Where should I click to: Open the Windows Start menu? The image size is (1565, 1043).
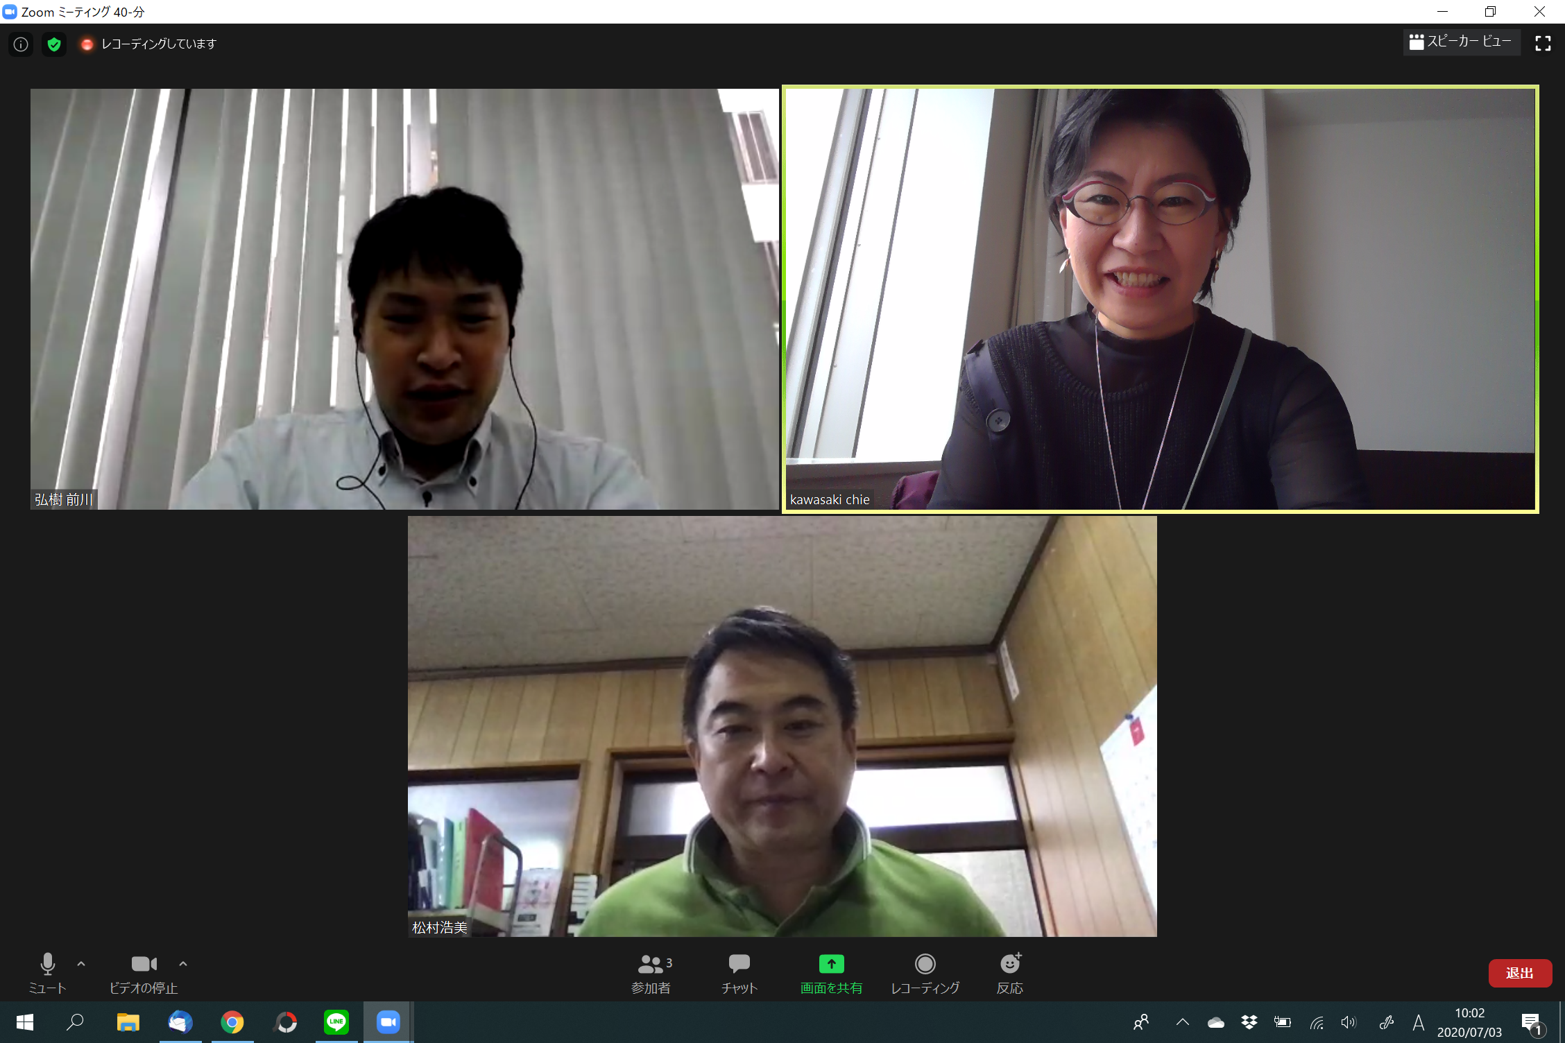25,1022
